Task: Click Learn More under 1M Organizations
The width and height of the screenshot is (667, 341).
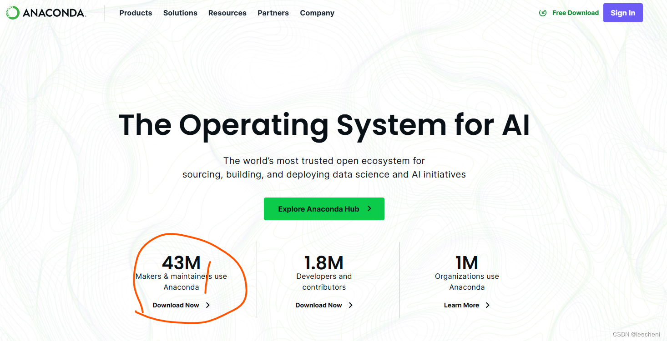Action: click(461, 305)
